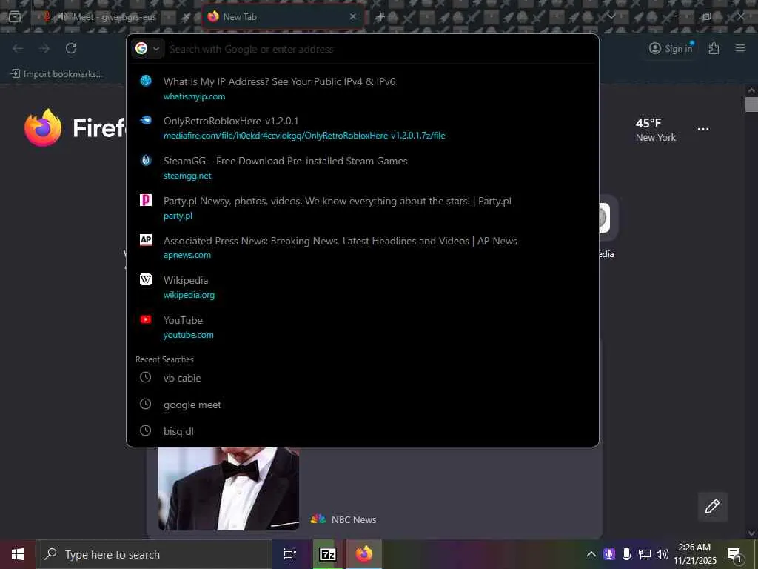Open the SteamGG suggestion
Image resolution: width=758 pixels, height=569 pixels.
coord(363,168)
